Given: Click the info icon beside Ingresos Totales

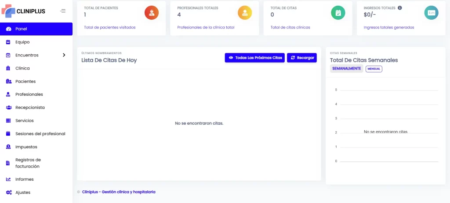Looking at the screenshot, I should point(400,8).
